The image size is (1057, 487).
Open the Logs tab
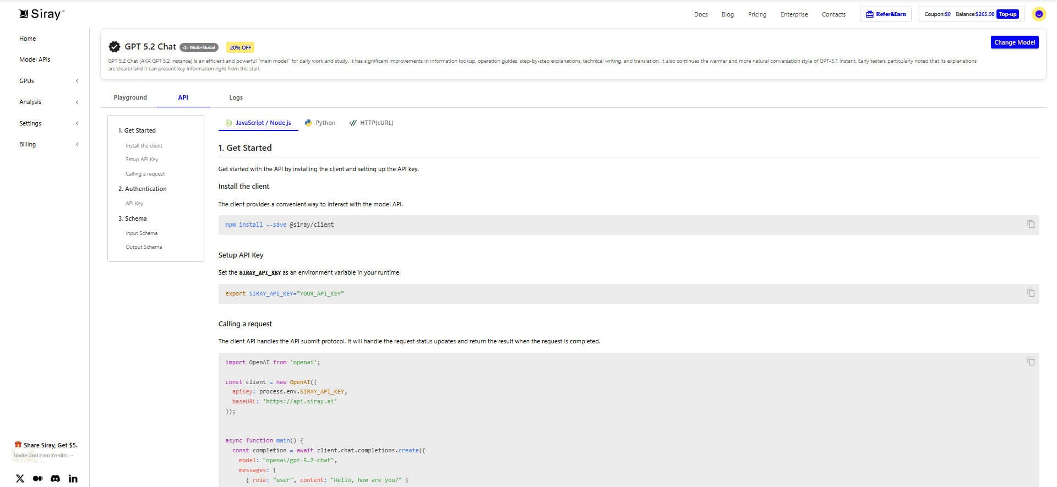(x=236, y=97)
